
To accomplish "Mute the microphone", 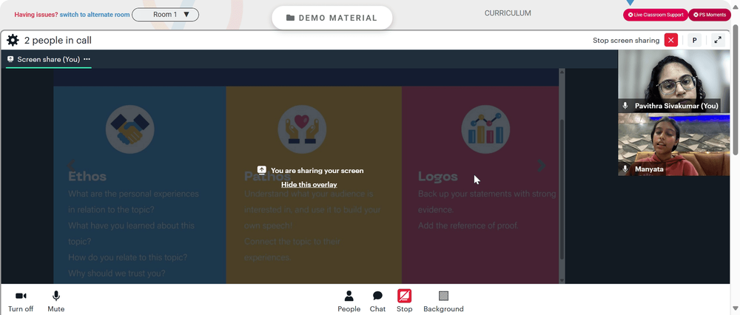I will coord(55,302).
